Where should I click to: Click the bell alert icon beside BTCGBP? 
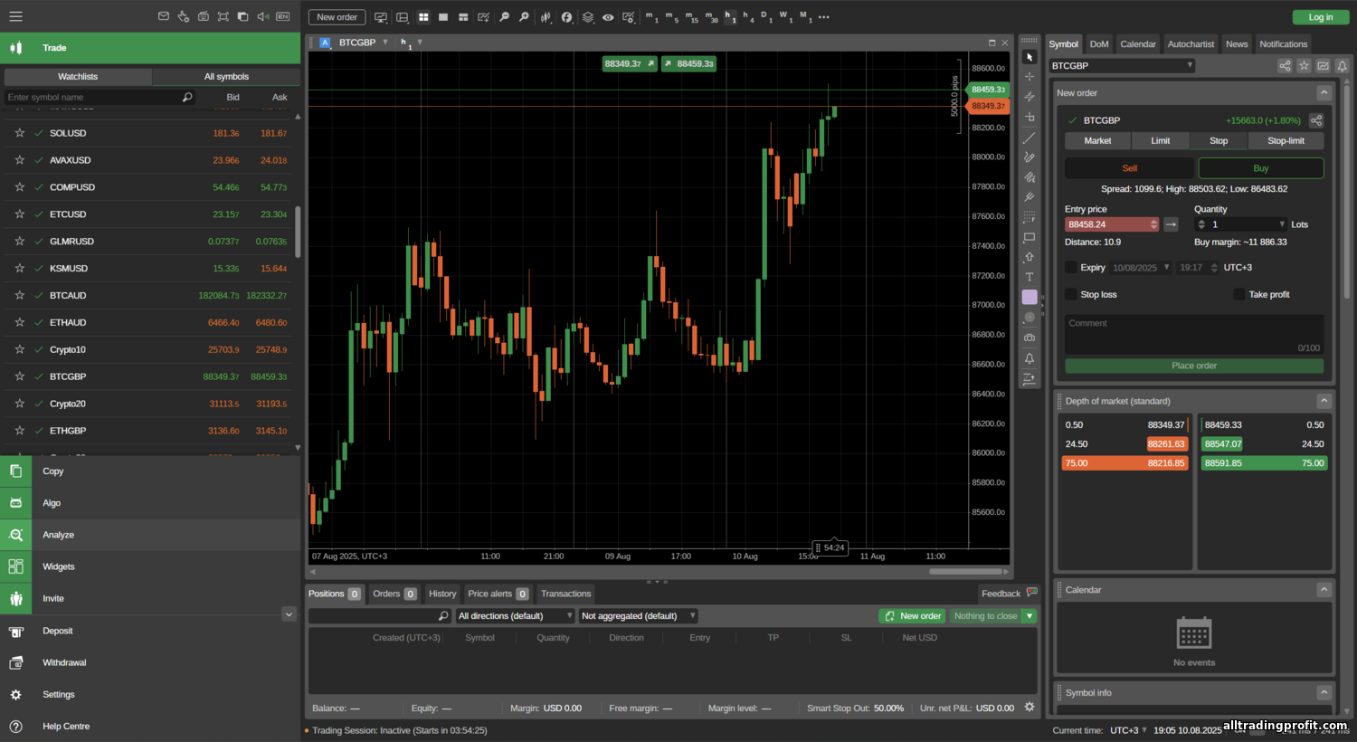pyautogui.click(x=1343, y=66)
